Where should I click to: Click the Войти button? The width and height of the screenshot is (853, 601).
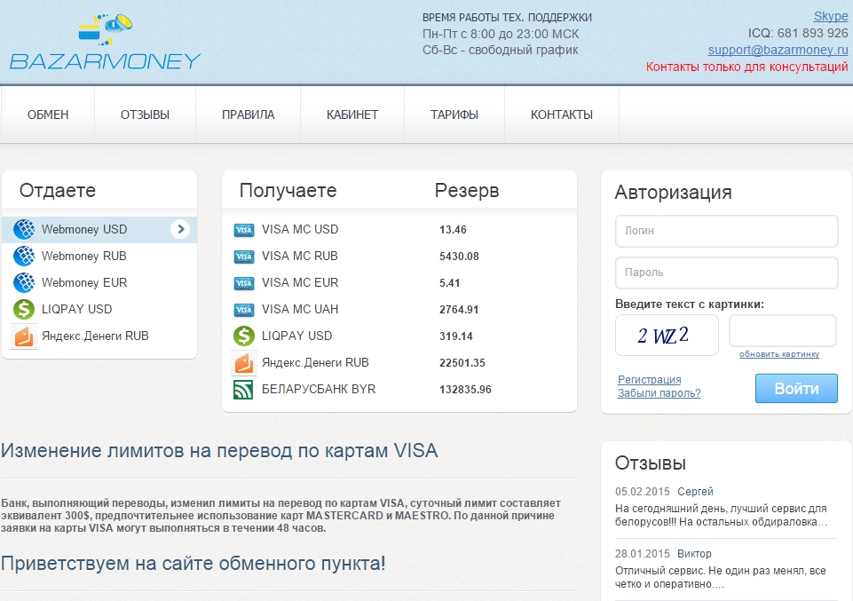coord(796,388)
